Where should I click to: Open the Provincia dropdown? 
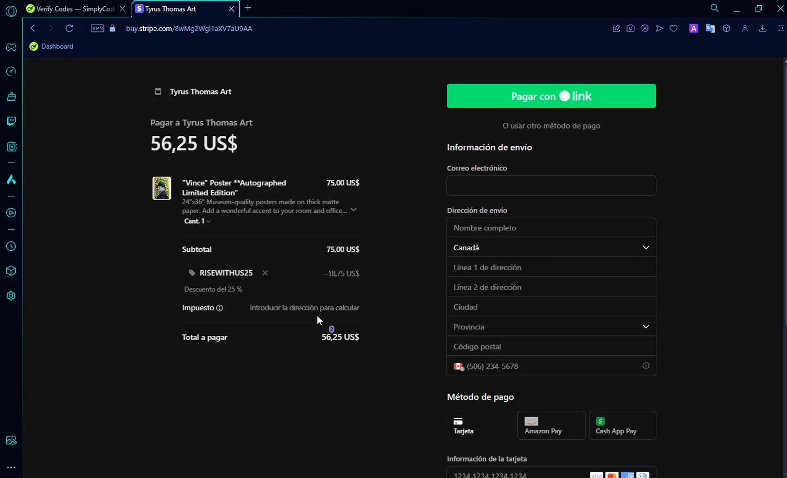pyautogui.click(x=551, y=327)
